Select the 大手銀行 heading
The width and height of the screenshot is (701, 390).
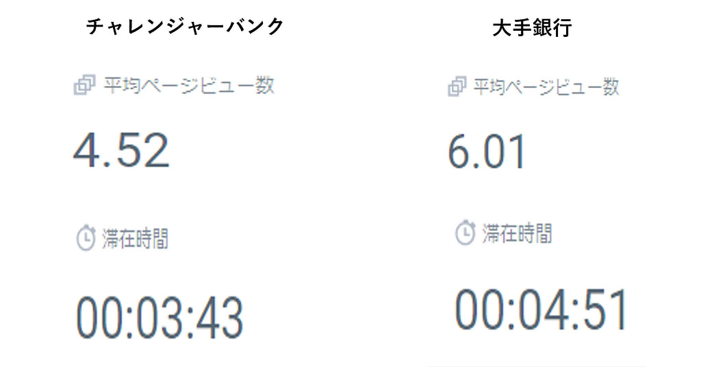pyautogui.click(x=532, y=28)
